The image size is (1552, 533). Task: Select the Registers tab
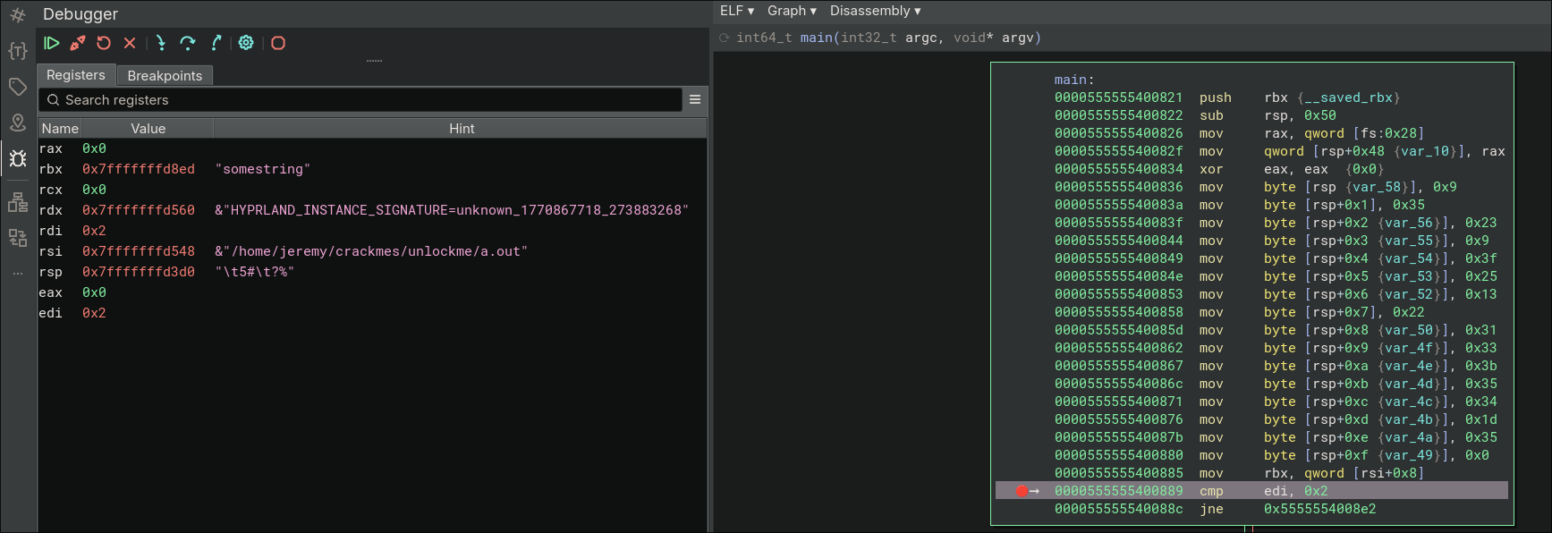(76, 75)
